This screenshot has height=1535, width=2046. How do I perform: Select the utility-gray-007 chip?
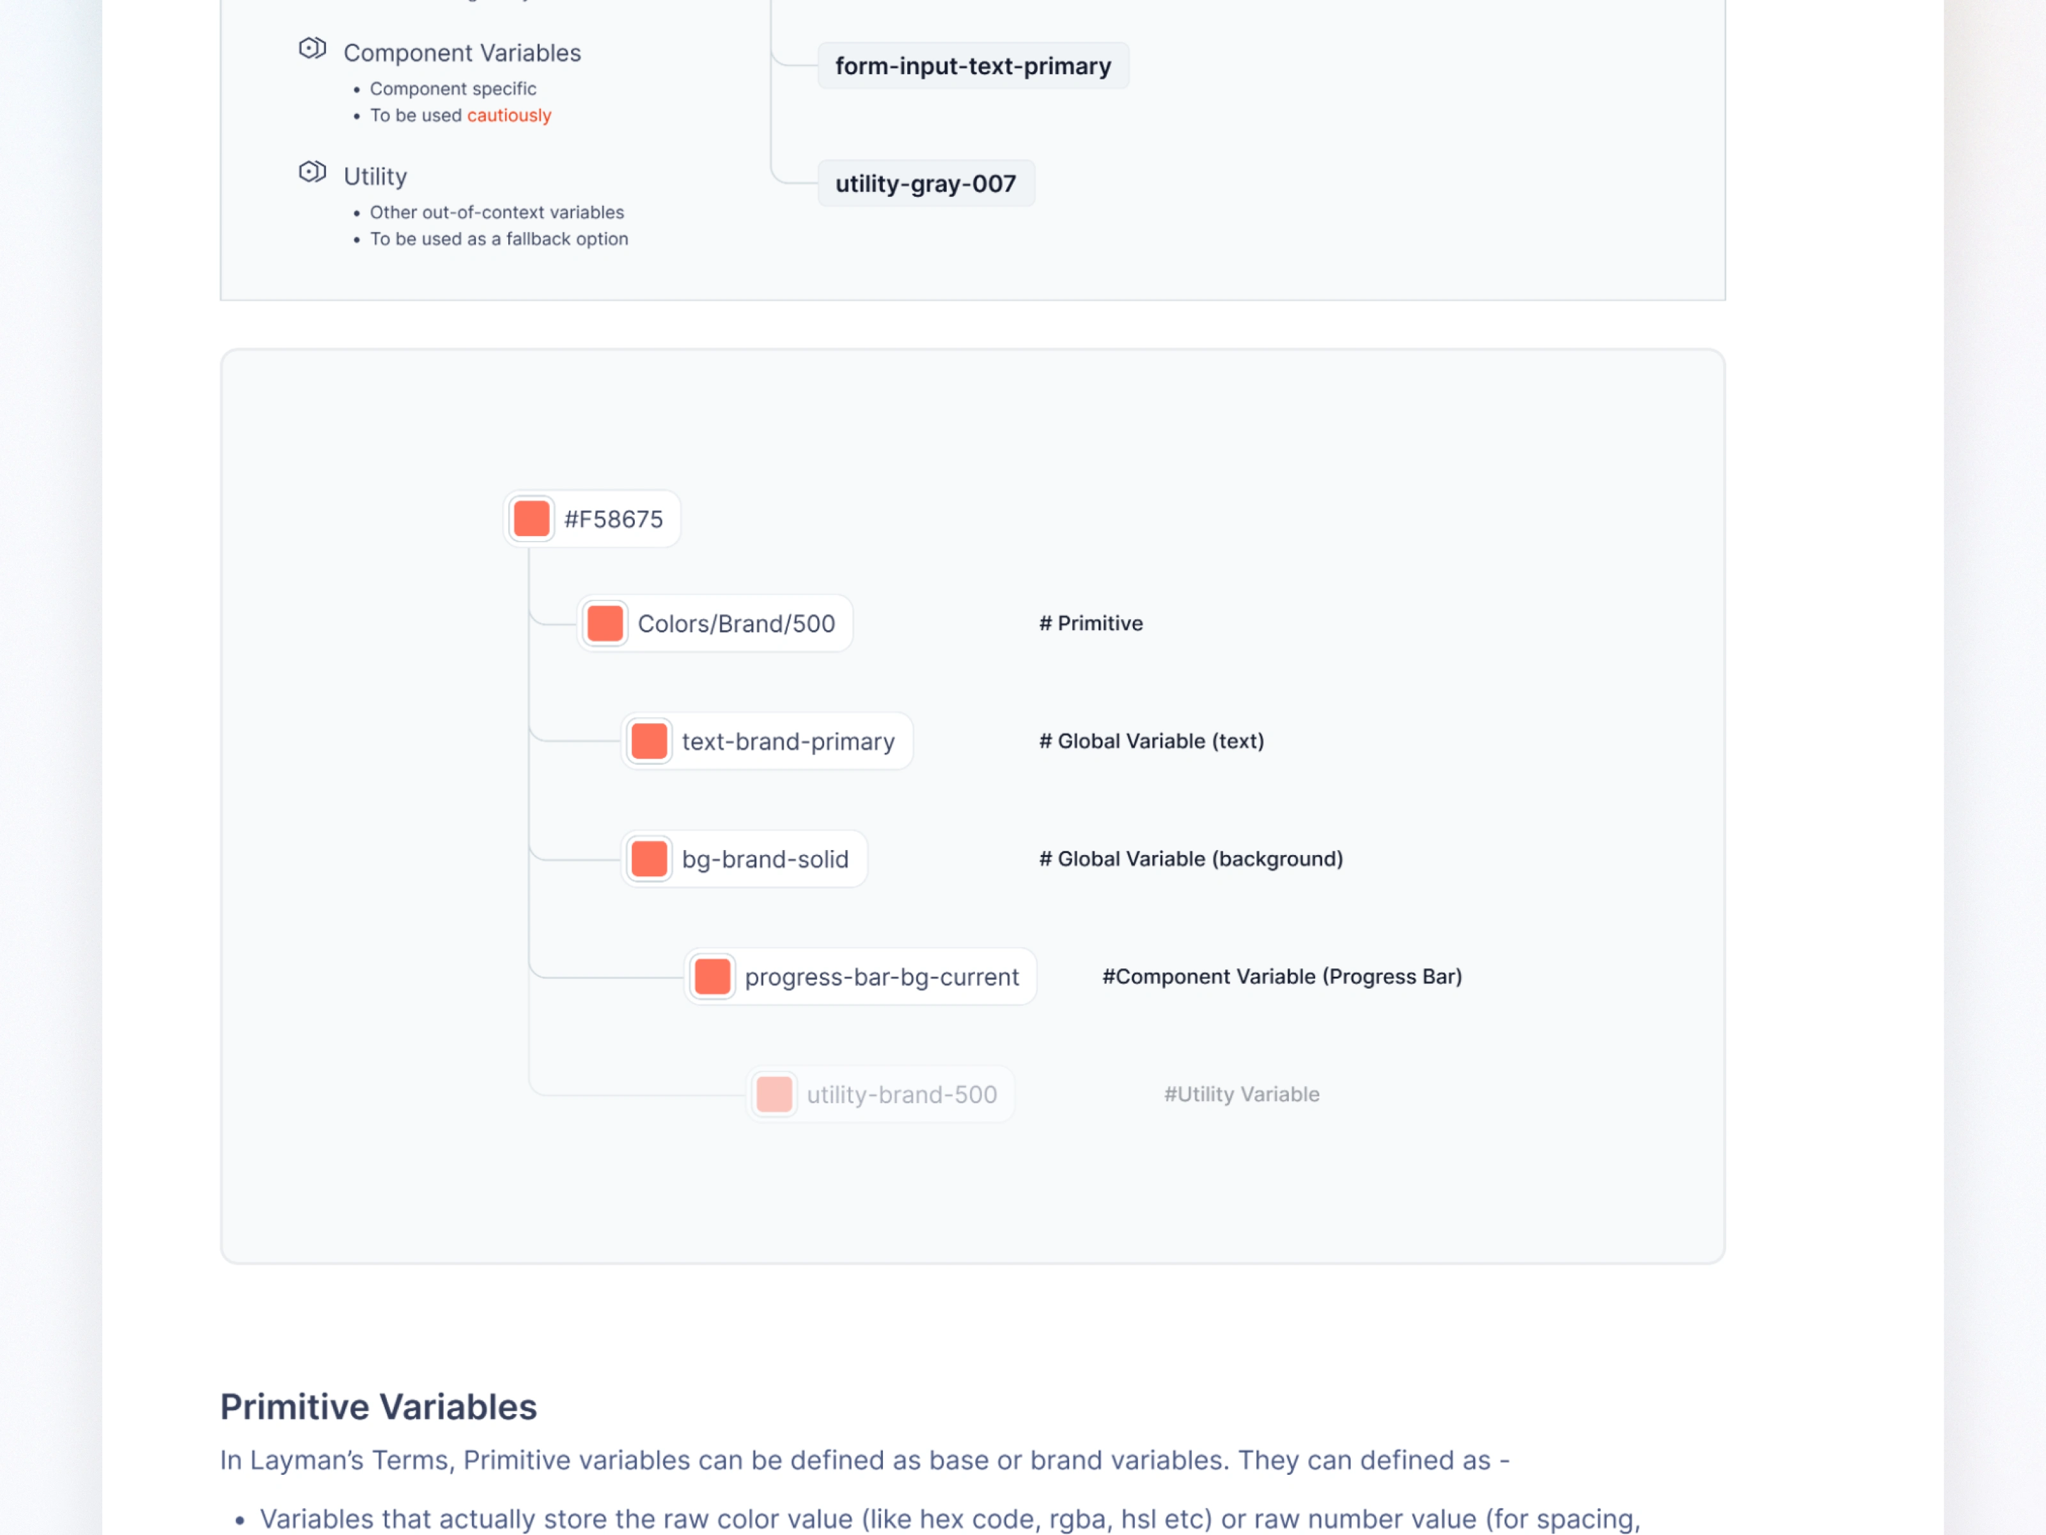926,184
